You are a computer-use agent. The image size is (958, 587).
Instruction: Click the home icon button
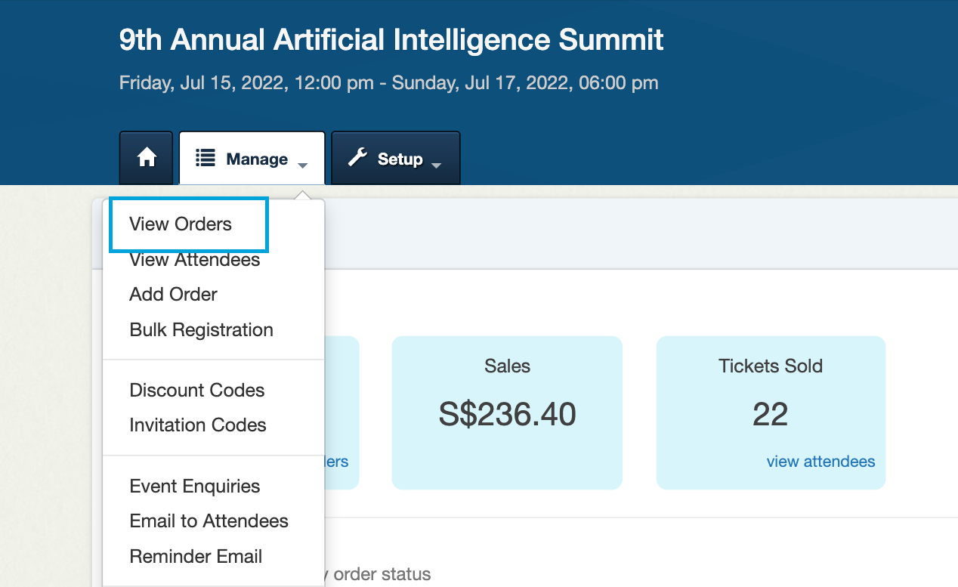(147, 158)
